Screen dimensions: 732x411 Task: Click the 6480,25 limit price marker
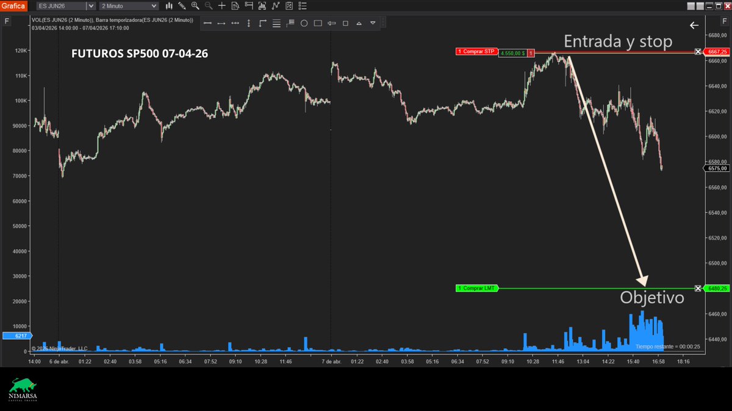[x=716, y=288]
